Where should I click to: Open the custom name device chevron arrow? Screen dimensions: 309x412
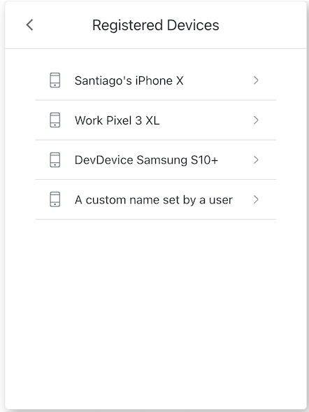tap(256, 199)
